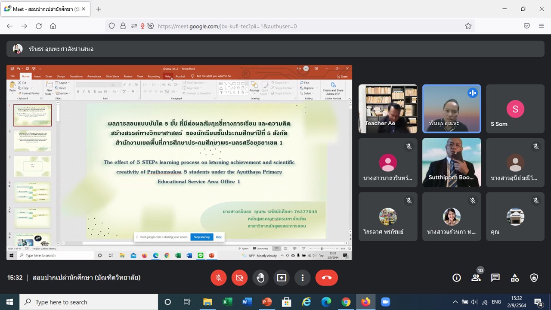Screen dimensions: 551x310
Task: Turn on your camera in Meet
Action: [240, 278]
